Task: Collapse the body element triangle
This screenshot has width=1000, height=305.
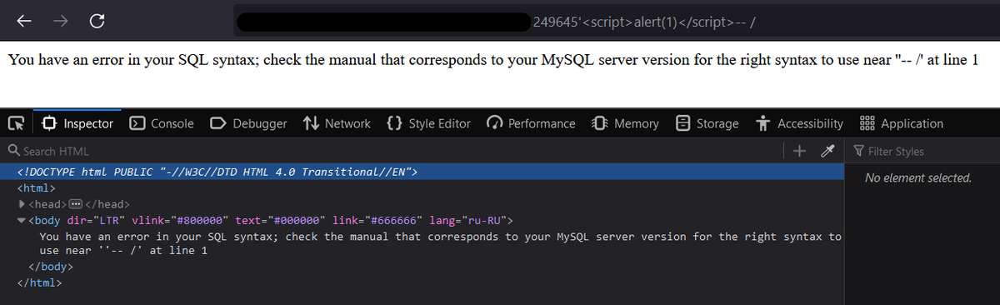Action: 22,220
